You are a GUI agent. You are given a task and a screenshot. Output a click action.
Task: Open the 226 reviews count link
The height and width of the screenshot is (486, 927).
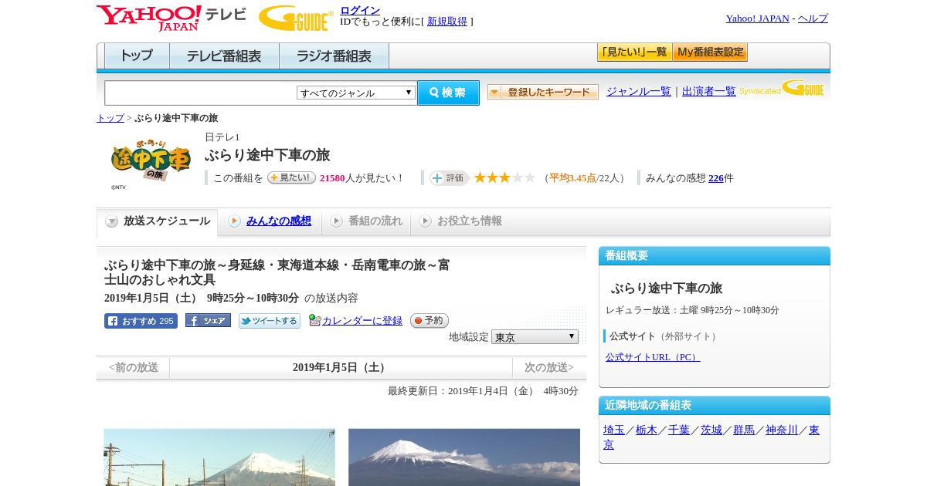point(716,178)
